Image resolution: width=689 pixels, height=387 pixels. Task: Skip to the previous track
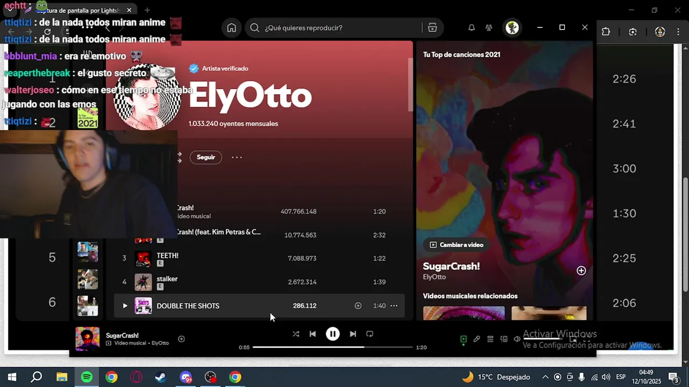(313, 334)
